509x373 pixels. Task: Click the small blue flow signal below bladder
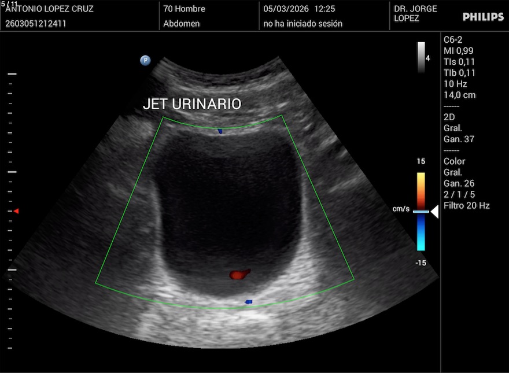tap(248, 302)
